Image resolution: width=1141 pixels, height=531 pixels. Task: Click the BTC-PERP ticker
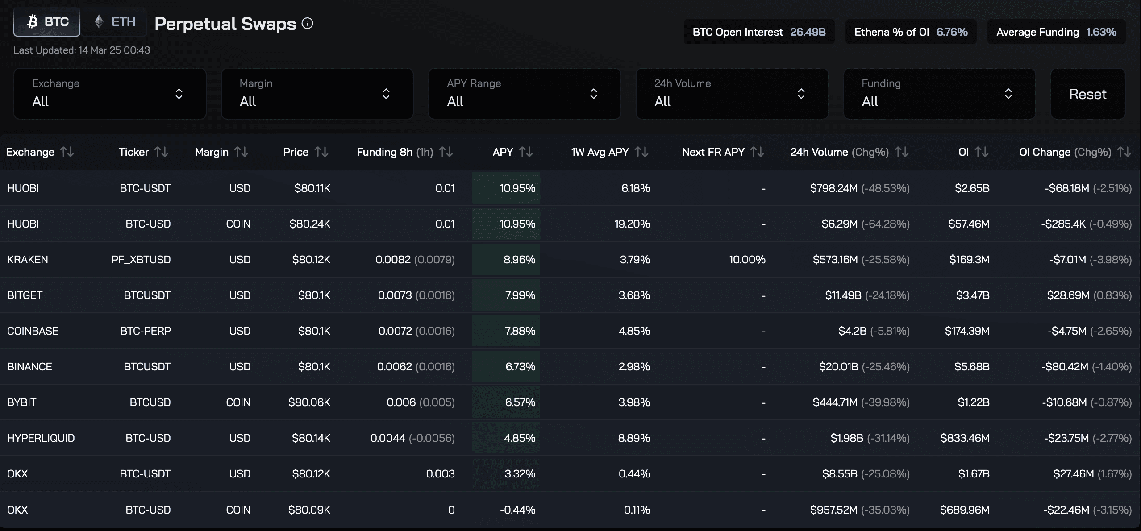point(146,331)
